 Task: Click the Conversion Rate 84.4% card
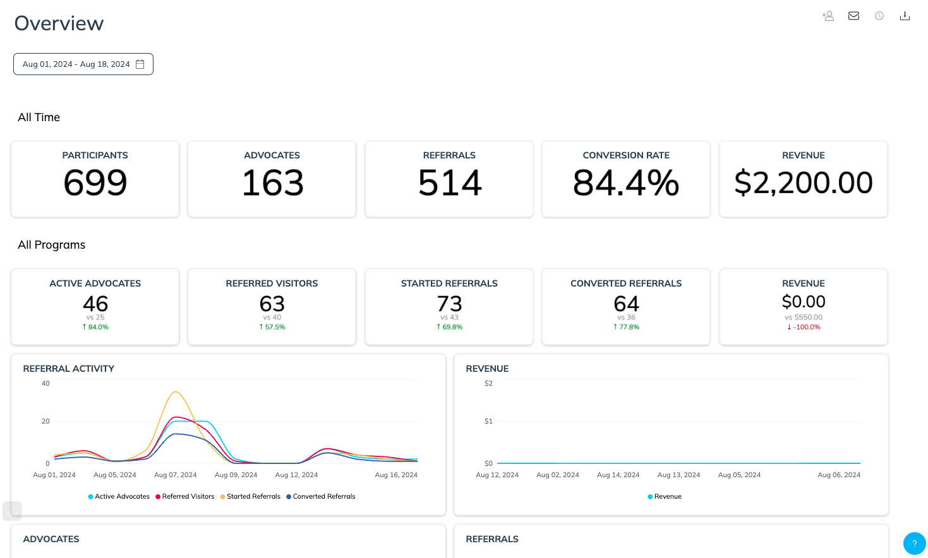tap(626, 179)
